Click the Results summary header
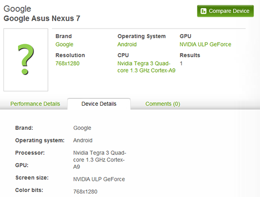 (190, 55)
